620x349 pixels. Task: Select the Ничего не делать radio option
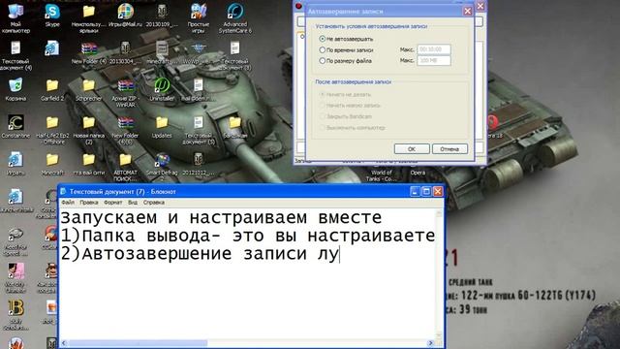pyautogui.click(x=323, y=95)
